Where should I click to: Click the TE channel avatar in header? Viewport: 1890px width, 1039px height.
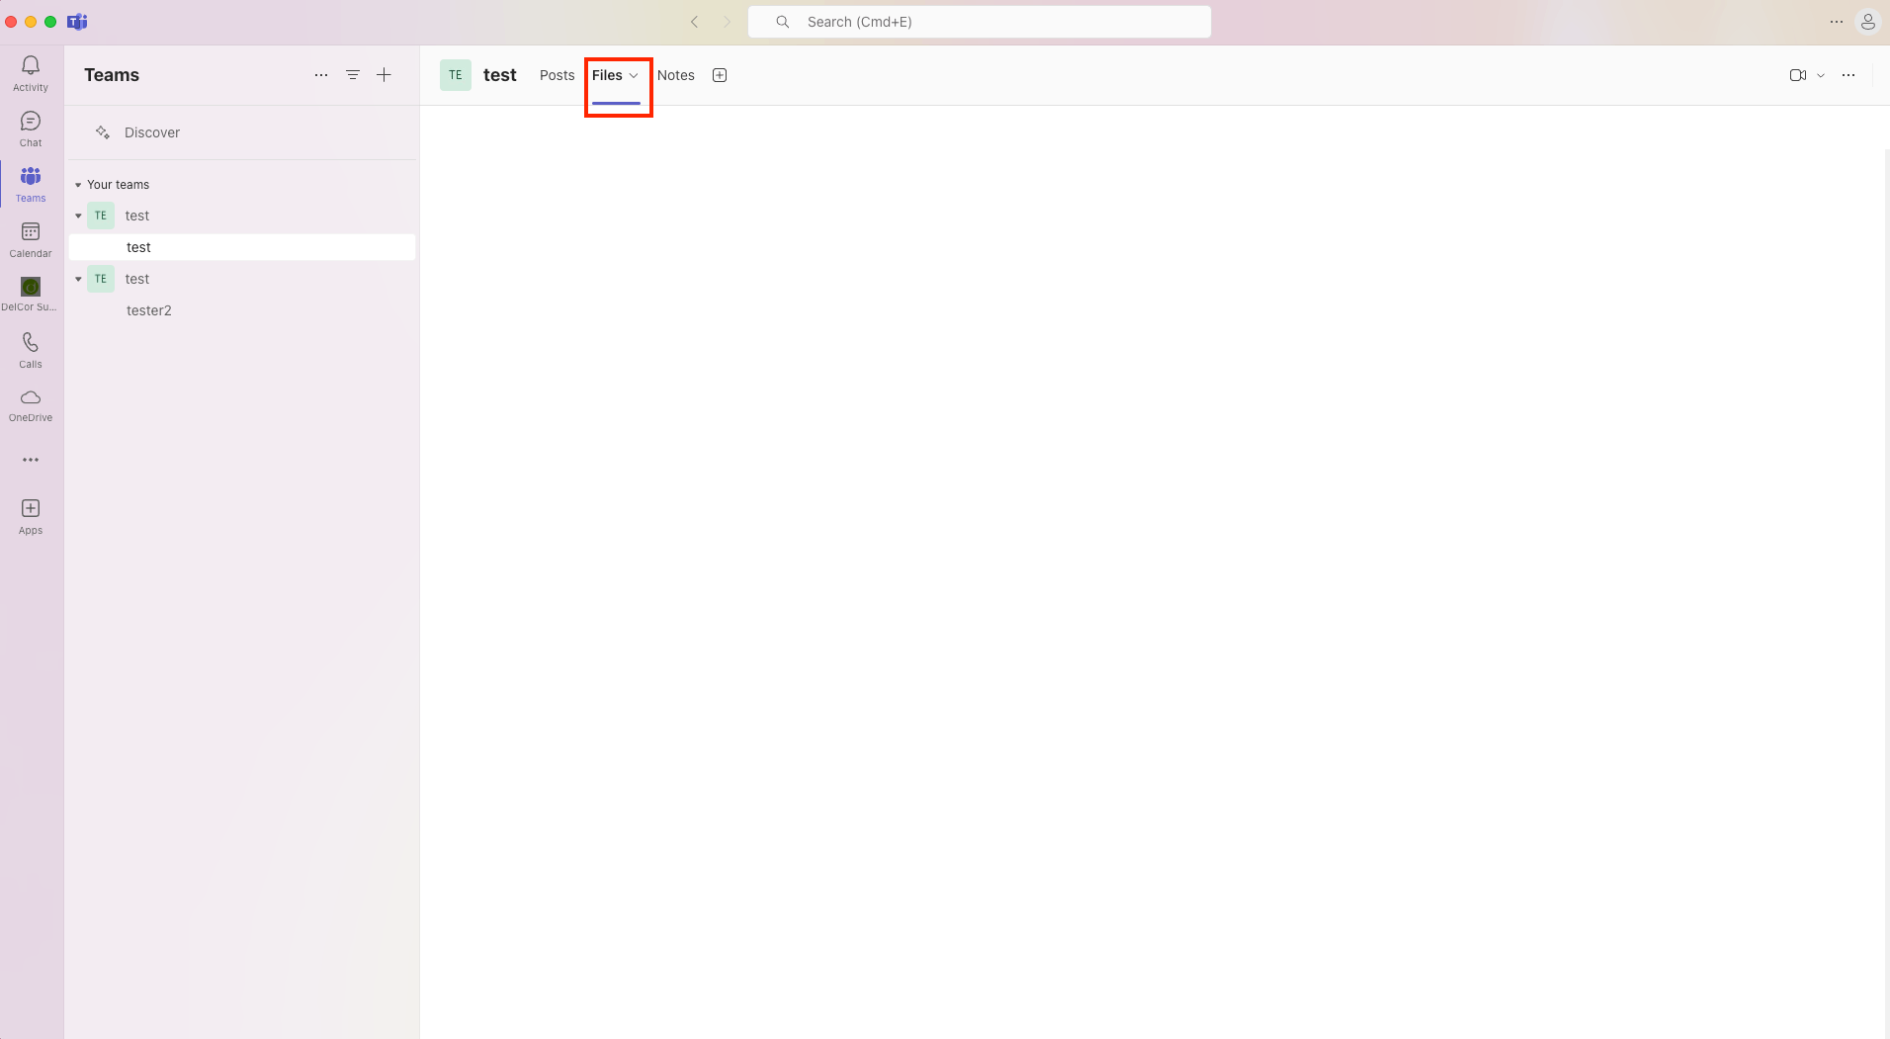[456, 75]
